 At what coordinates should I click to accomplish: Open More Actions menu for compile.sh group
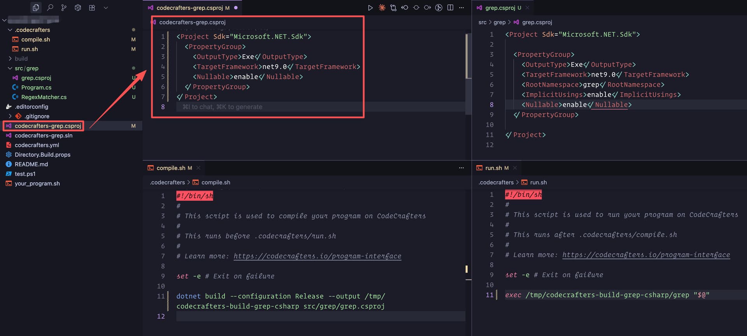tap(461, 168)
